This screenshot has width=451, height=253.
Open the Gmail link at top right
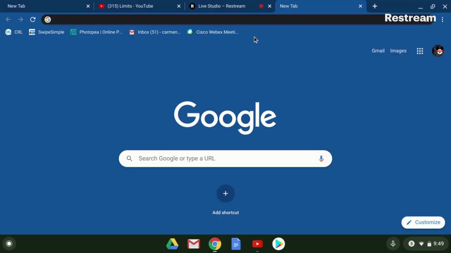click(x=378, y=51)
